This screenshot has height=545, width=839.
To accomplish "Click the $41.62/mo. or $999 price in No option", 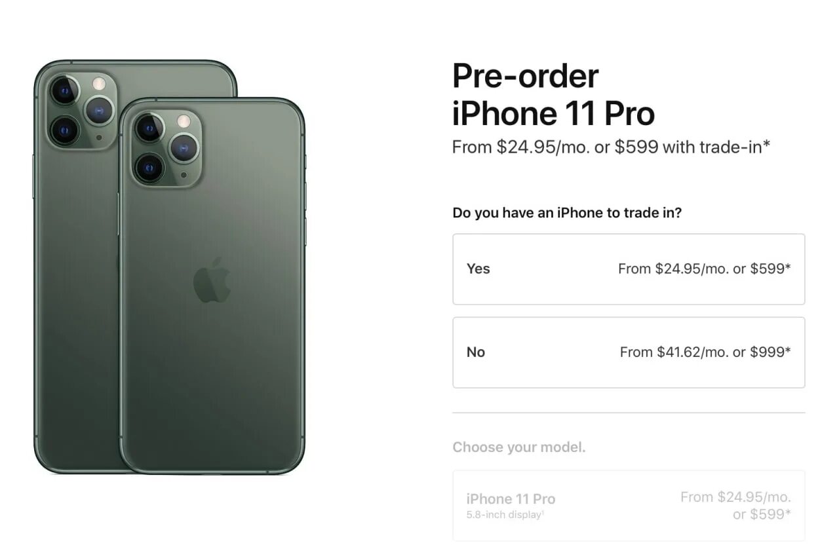I will (705, 352).
